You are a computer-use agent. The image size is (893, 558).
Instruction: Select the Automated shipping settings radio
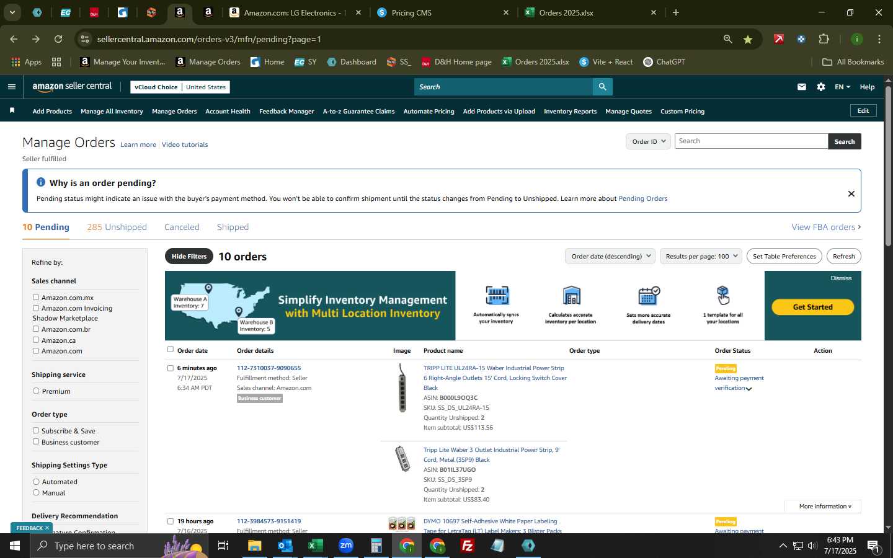pyautogui.click(x=36, y=482)
